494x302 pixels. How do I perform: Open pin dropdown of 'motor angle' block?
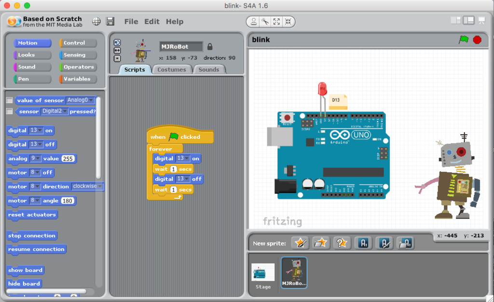pyautogui.click(x=35, y=200)
